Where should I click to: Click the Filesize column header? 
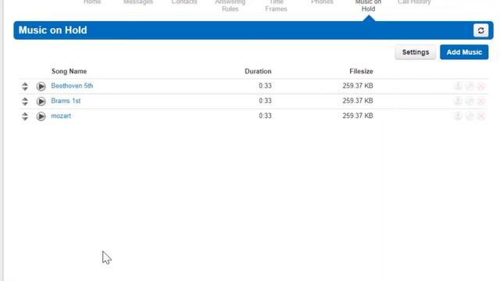361,71
